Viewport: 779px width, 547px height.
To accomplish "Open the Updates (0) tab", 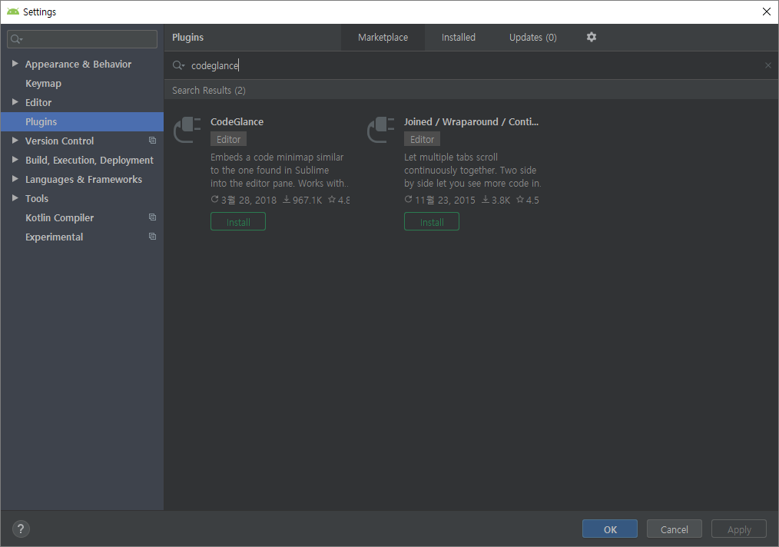I will click(532, 38).
